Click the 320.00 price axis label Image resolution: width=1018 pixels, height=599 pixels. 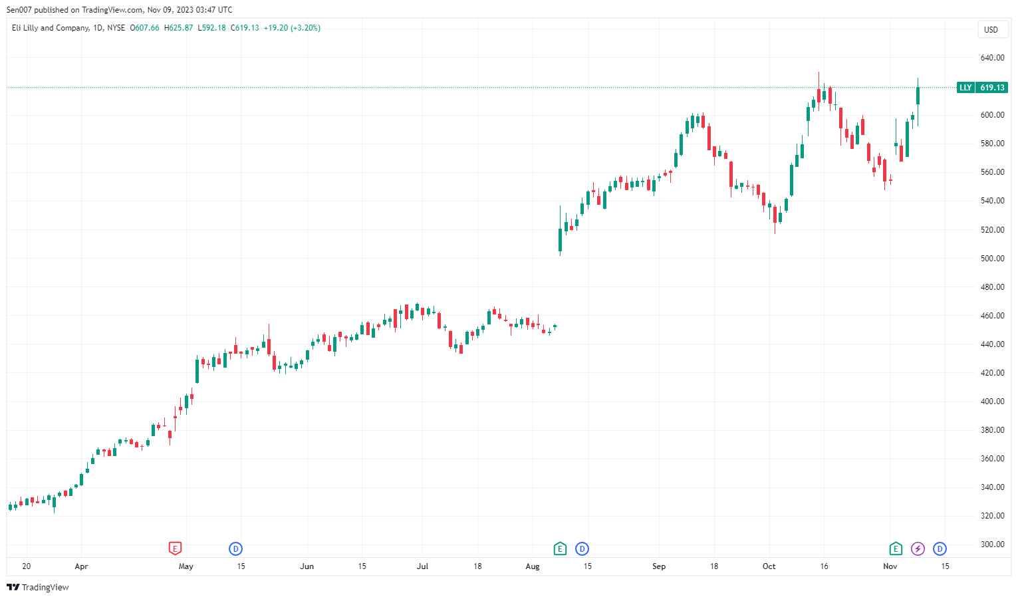tap(992, 516)
